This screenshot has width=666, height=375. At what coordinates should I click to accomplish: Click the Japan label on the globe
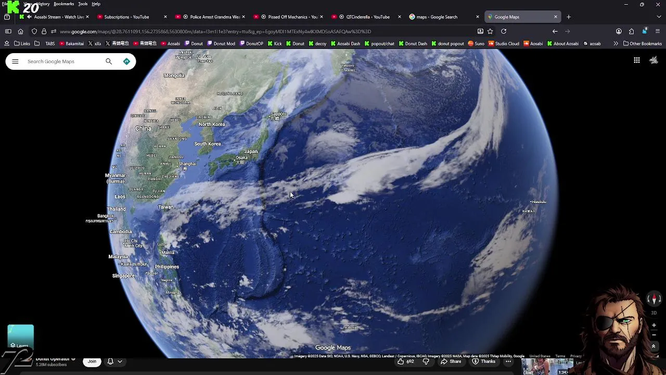[251, 152]
